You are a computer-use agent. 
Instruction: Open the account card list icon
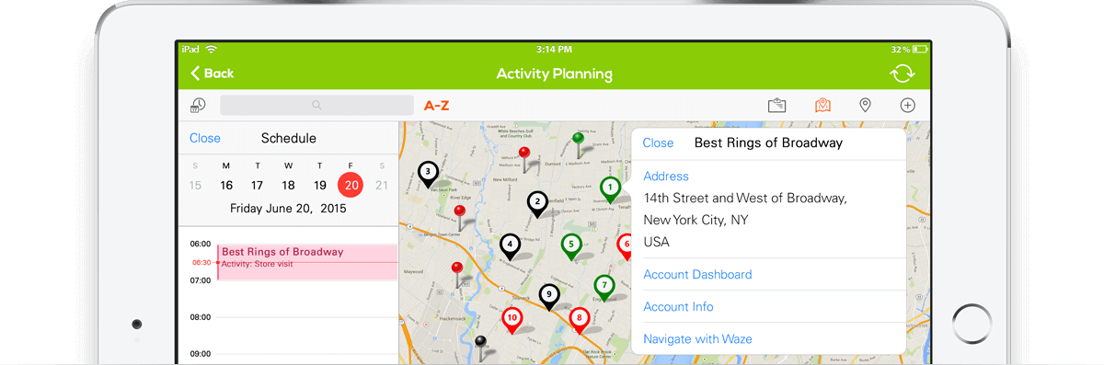(777, 106)
